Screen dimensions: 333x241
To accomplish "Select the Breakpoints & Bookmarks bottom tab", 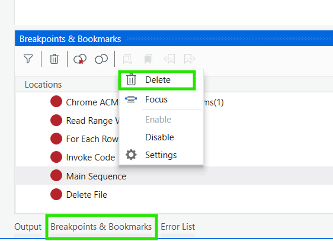I will [101, 227].
